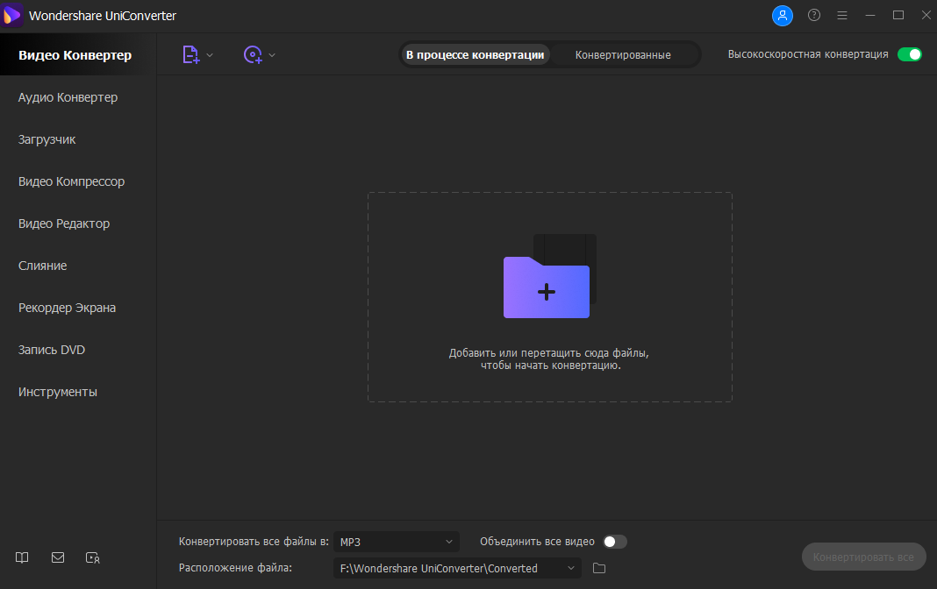Click the Wondershare UniConverter logo icon

click(12, 16)
